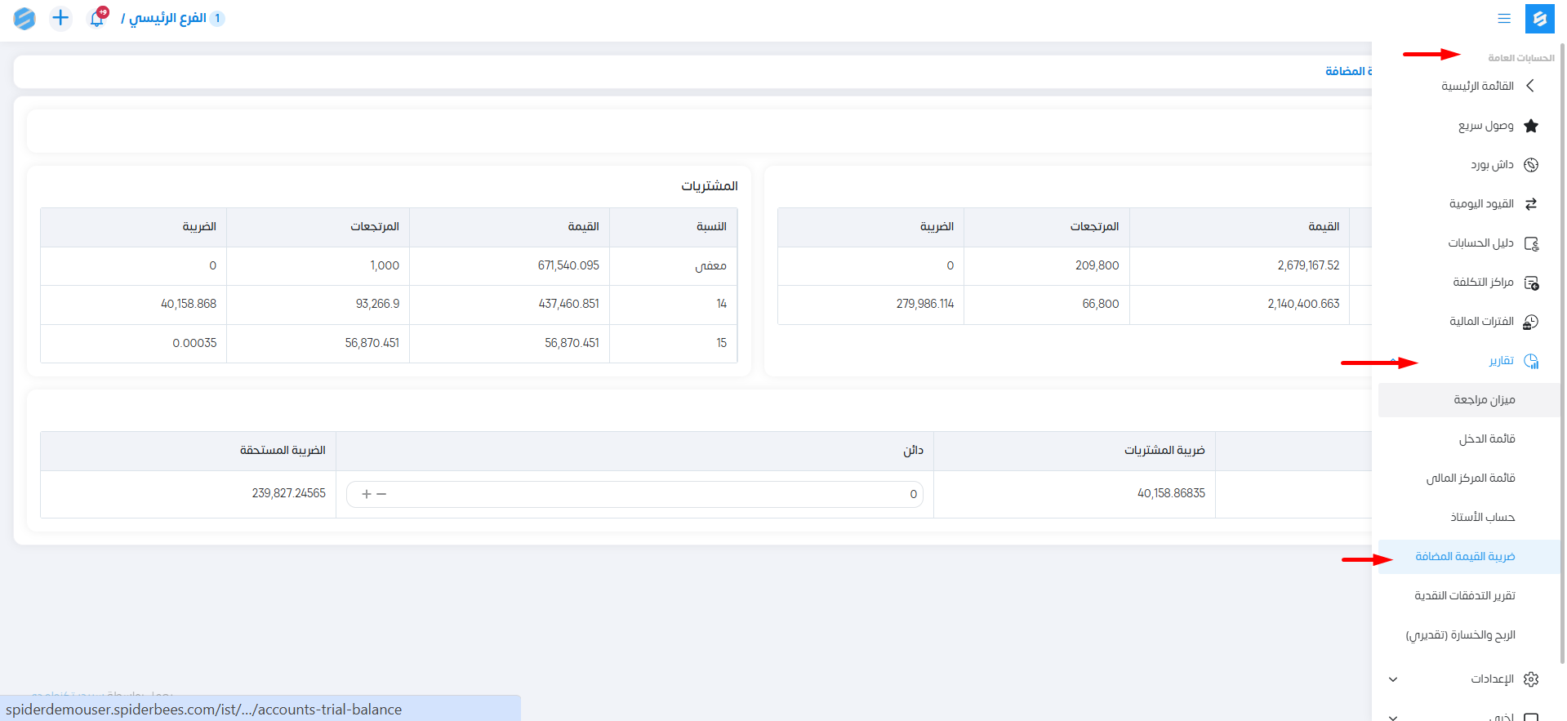1567x721 pixels.
Task: Go back to القائمة الرئيسية main menu
Action: click(1477, 87)
